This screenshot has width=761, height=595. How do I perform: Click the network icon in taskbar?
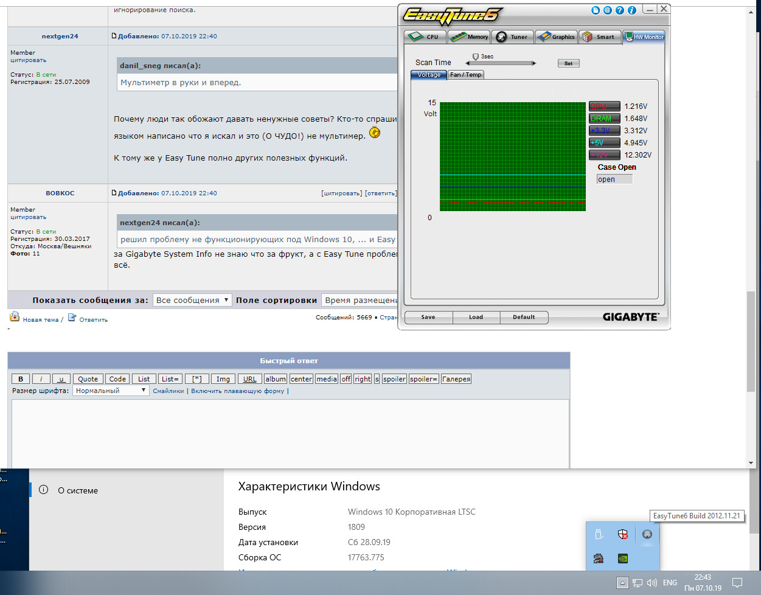point(638,583)
